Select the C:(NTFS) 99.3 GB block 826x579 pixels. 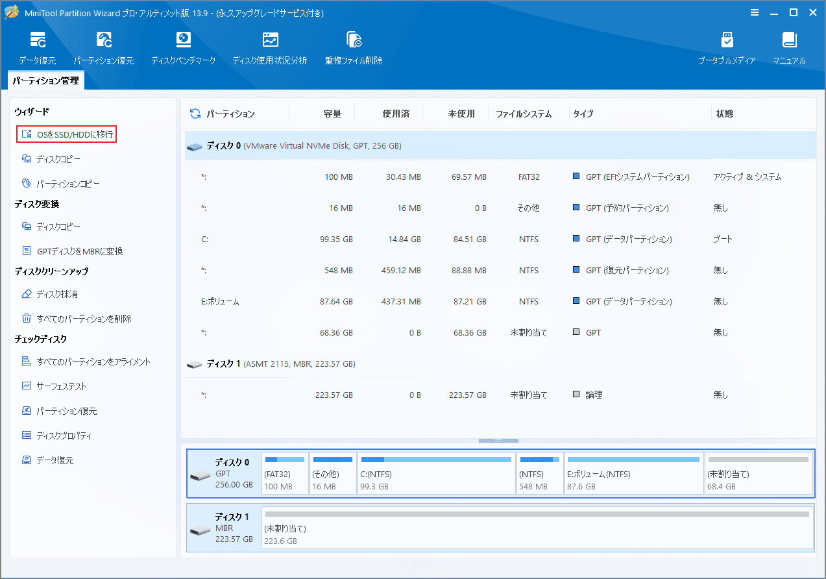(x=437, y=473)
